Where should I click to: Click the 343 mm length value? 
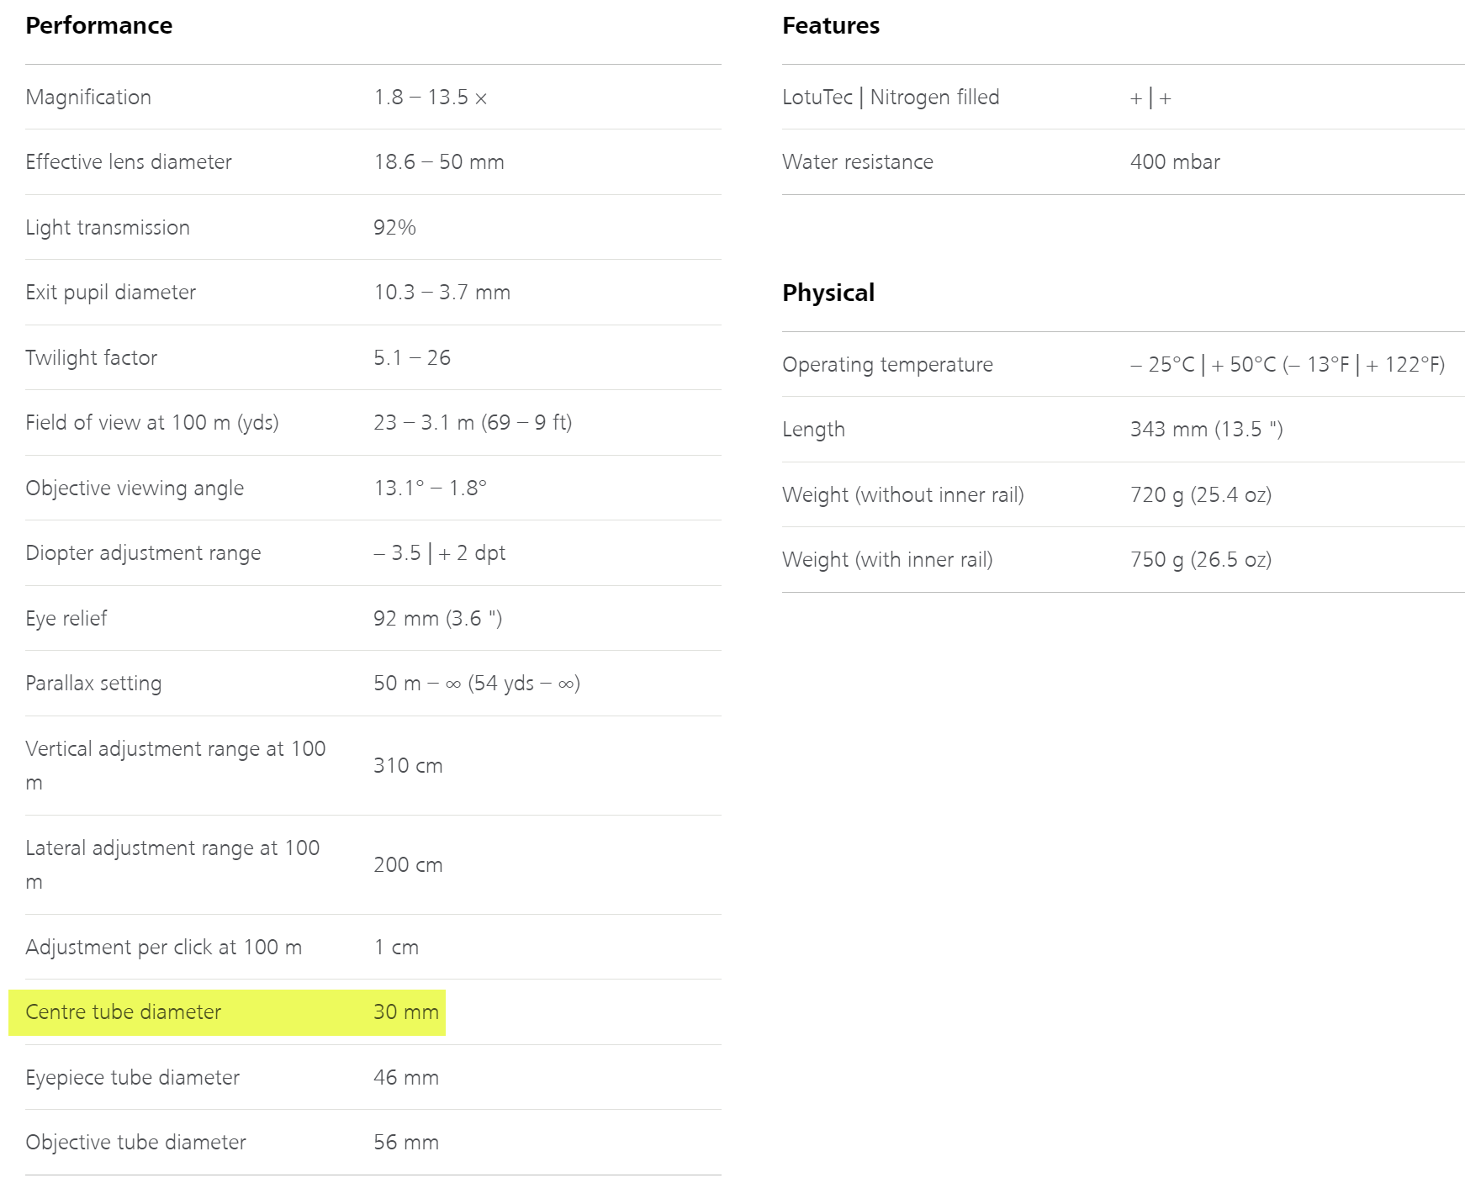tap(1206, 430)
